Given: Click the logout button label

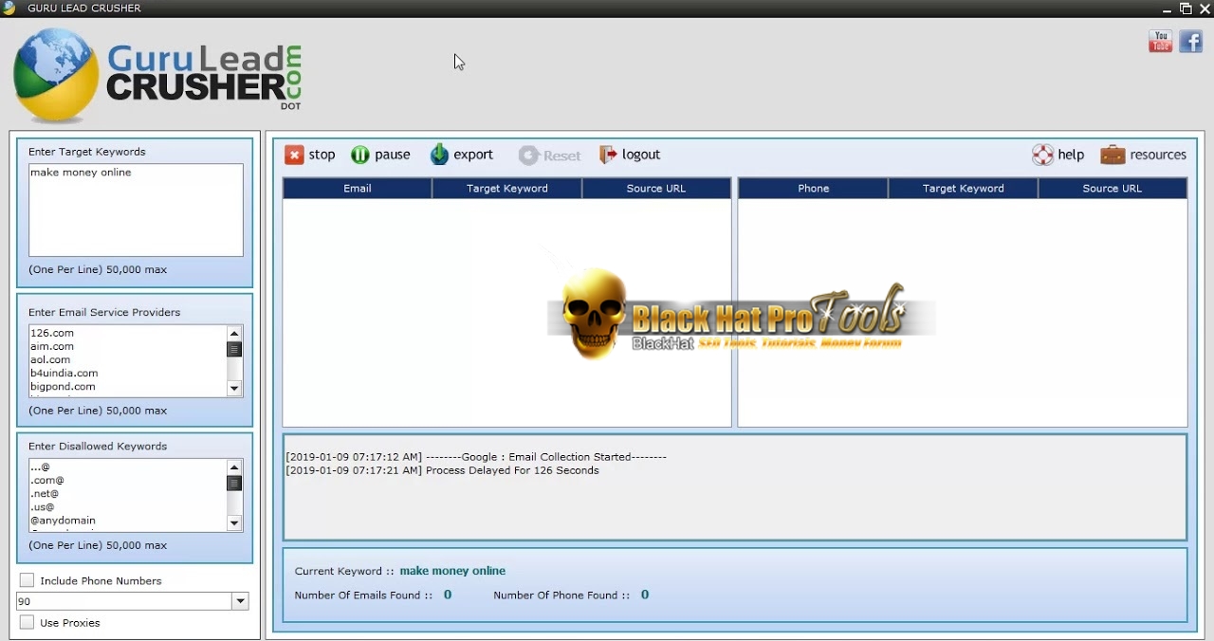Looking at the screenshot, I should click(641, 155).
